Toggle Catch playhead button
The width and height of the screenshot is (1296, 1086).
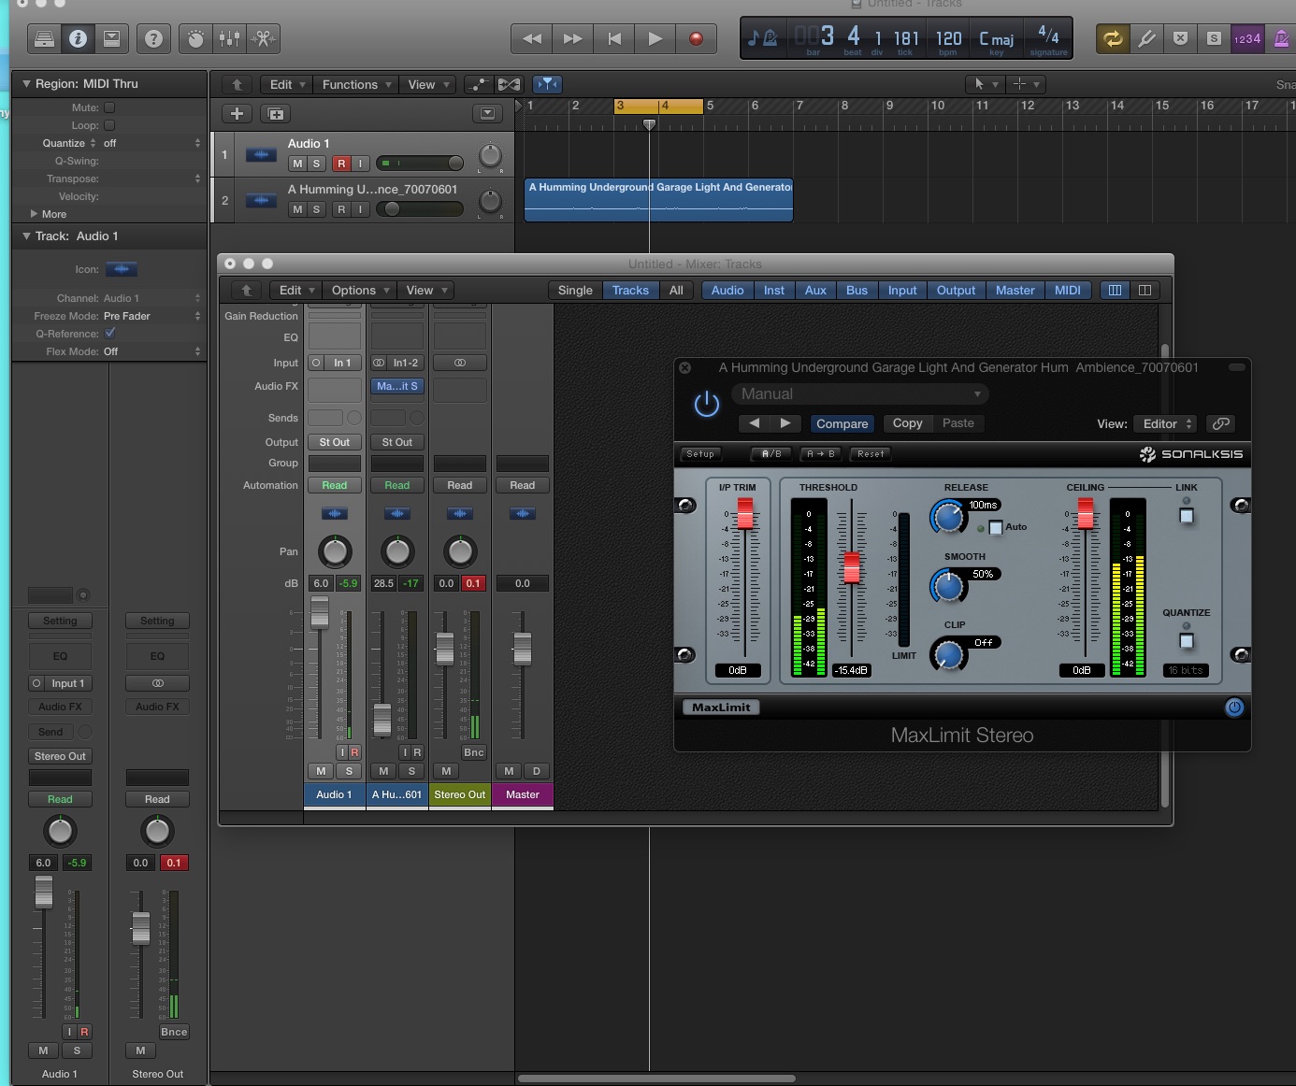pos(548,84)
